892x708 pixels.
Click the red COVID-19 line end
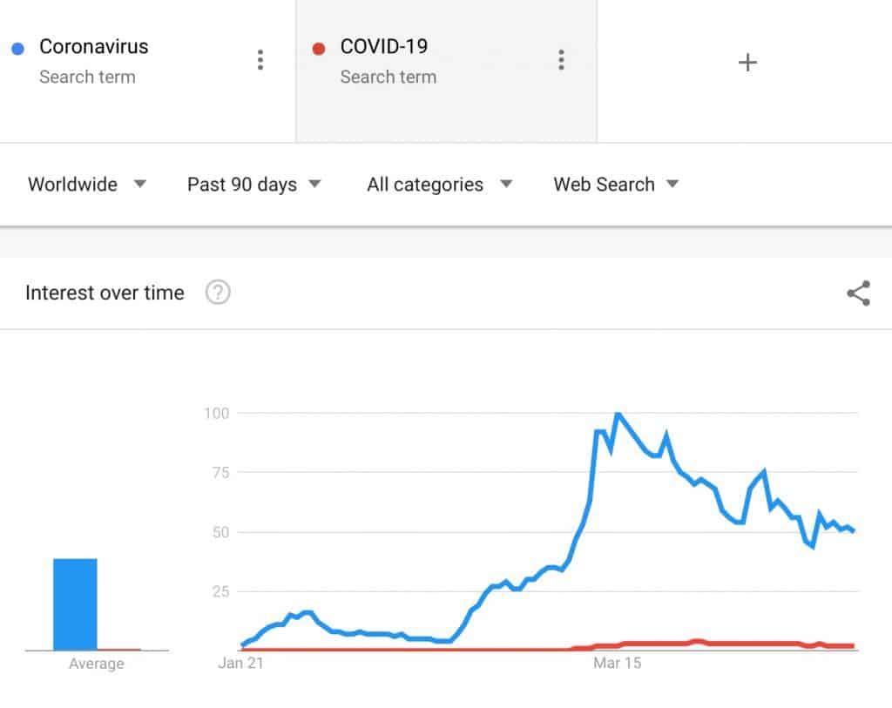pyautogui.click(x=852, y=646)
